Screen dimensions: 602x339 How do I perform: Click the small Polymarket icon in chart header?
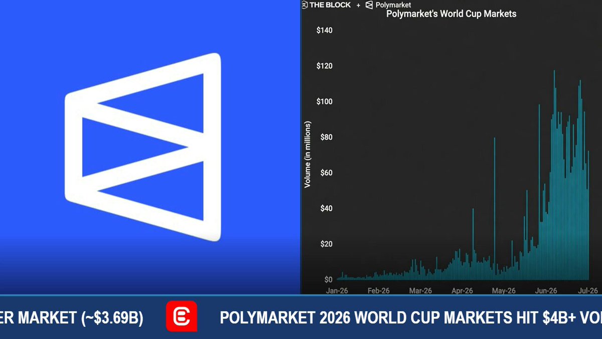[x=369, y=5]
